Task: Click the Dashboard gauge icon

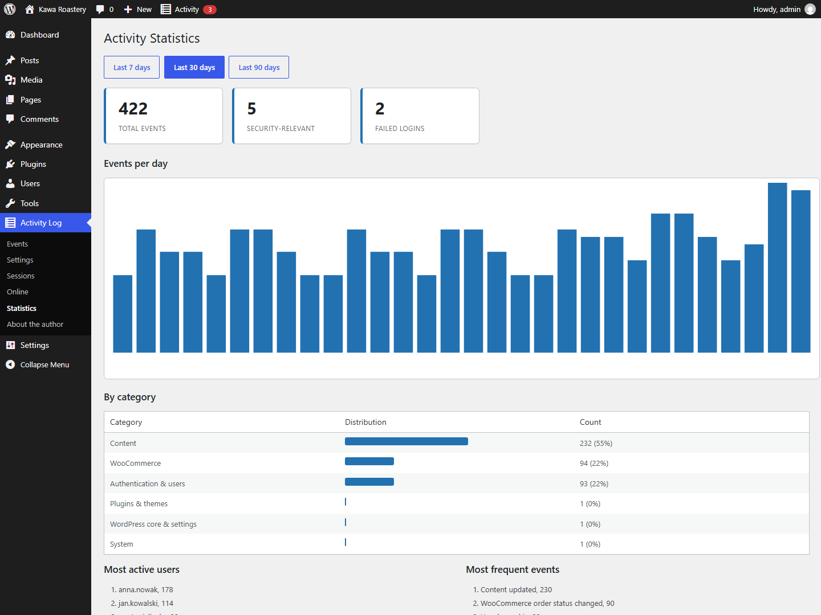Action: coord(10,35)
